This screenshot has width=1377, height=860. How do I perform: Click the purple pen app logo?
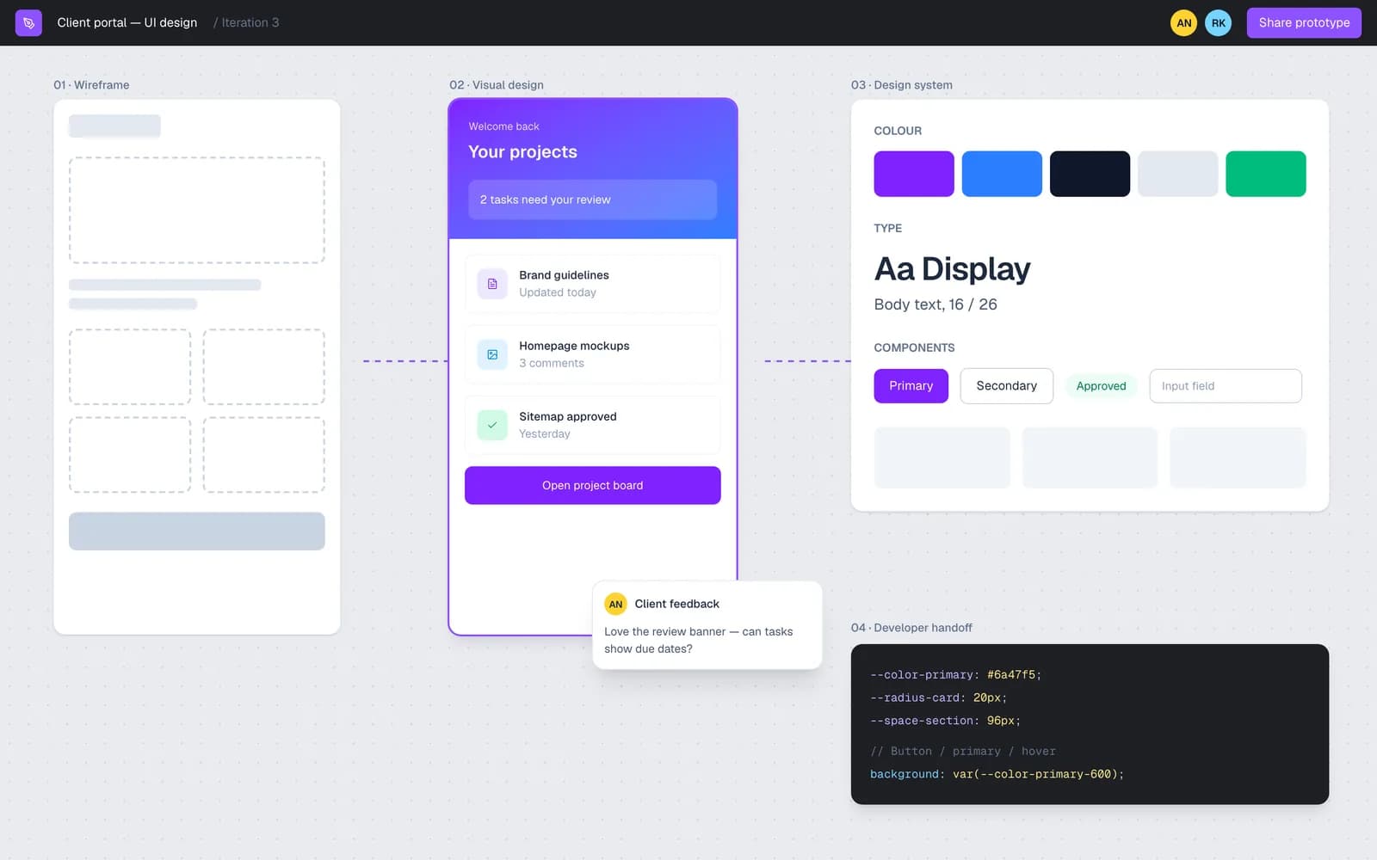pos(28,22)
